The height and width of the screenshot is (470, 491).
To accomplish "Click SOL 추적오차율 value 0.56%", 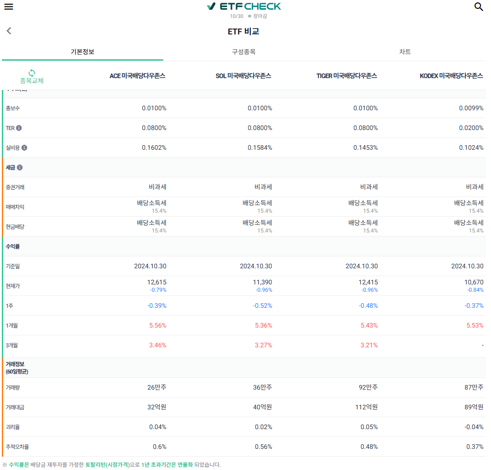I will pos(263,447).
